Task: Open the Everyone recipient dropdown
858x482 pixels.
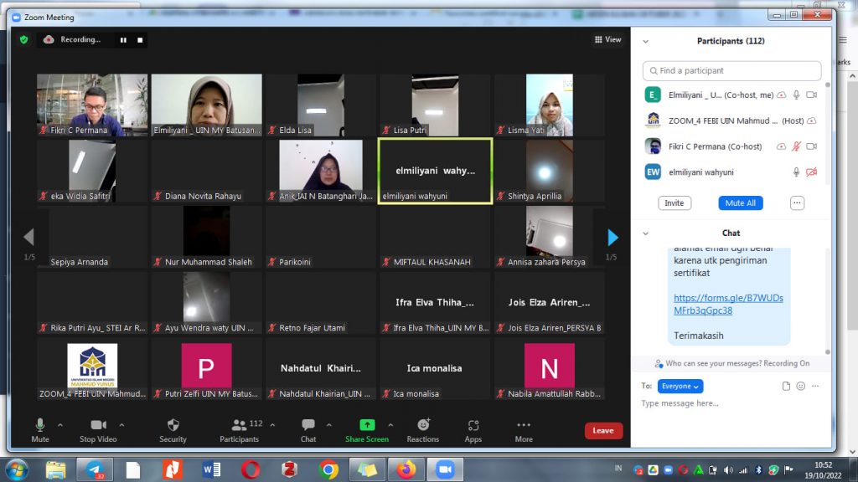Action: pos(680,386)
